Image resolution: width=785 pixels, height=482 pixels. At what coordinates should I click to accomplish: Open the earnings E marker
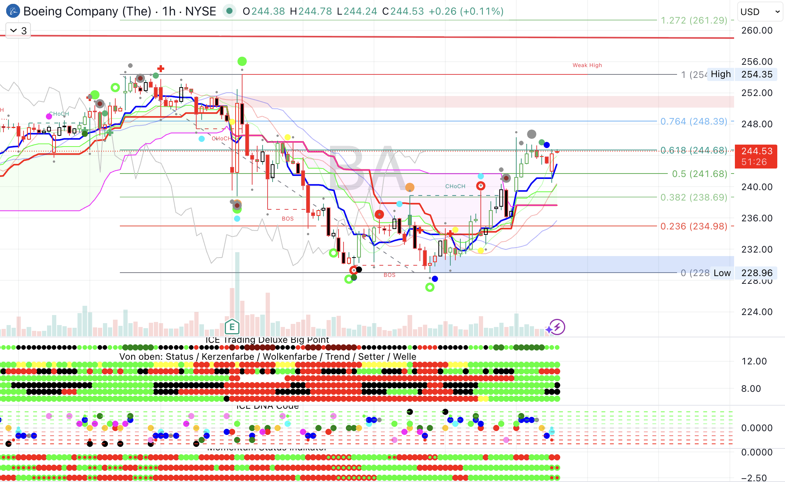232,327
